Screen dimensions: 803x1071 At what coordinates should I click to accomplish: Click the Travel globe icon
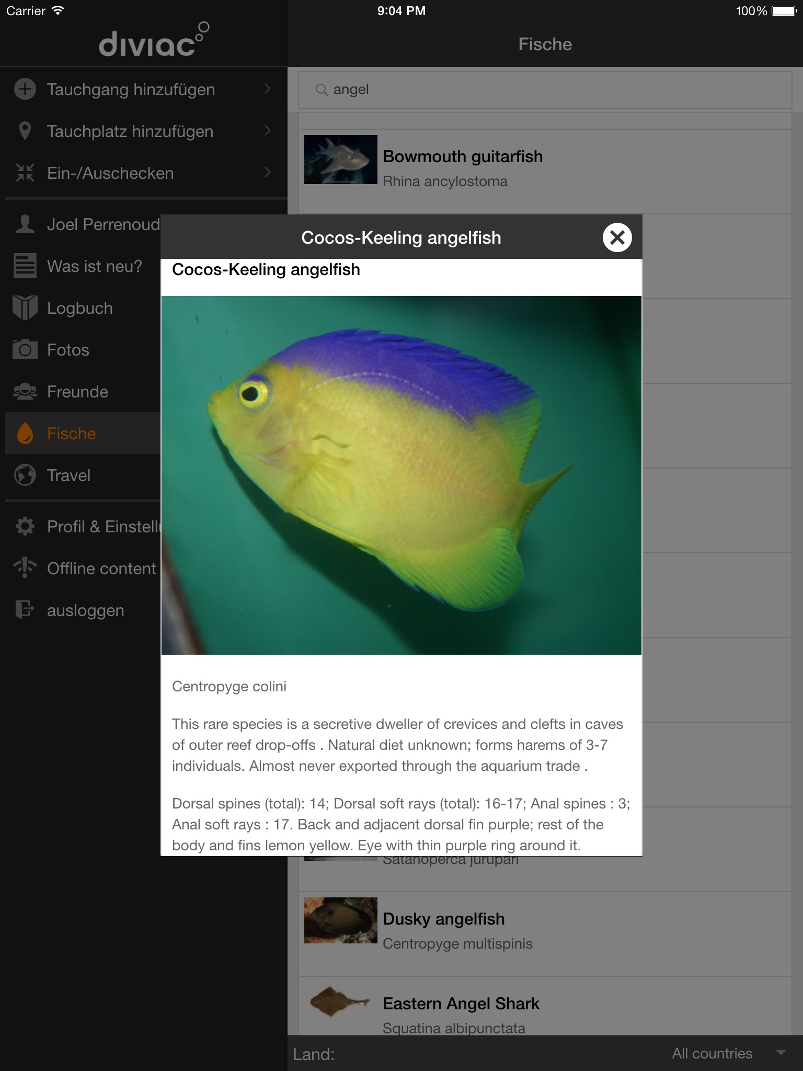point(25,475)
